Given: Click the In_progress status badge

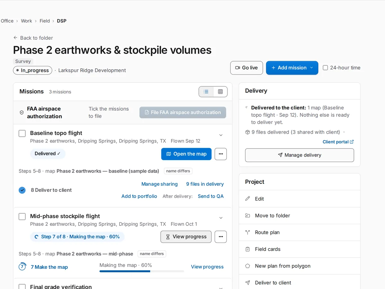Looking at the screenshot, I should click(x=32, y=70).
